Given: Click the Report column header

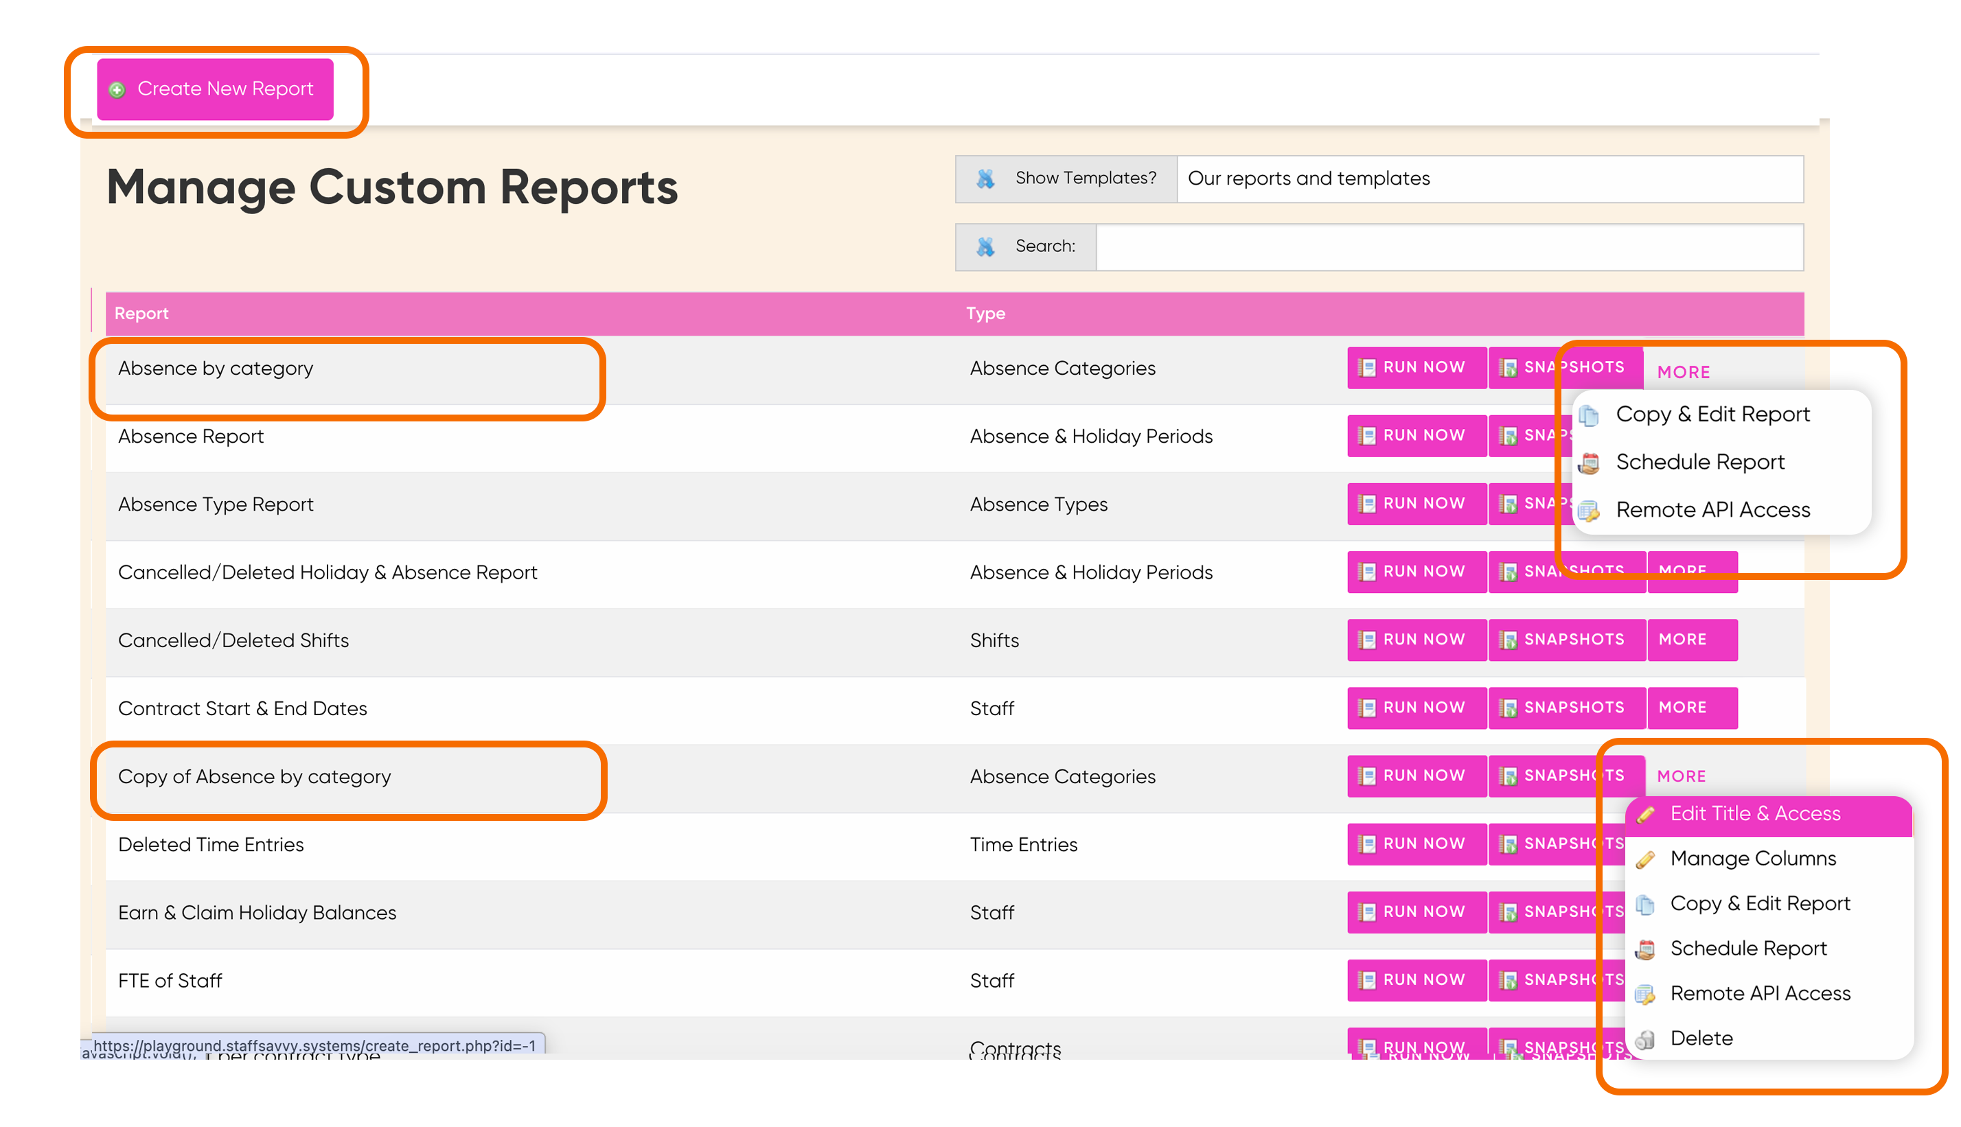Looking at the screenshot, I should [141, 314].
